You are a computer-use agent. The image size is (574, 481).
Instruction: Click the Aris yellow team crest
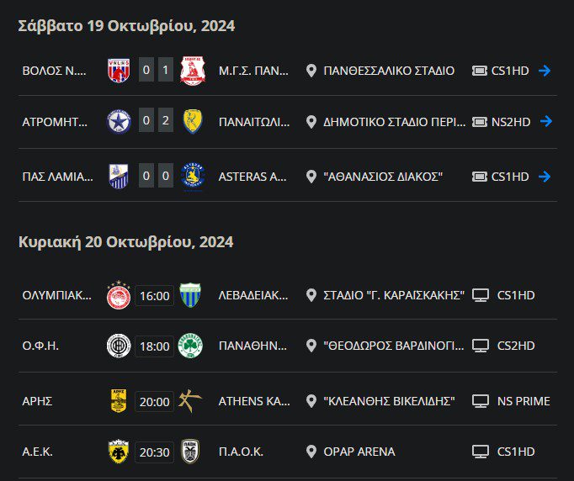coord(119,401)
